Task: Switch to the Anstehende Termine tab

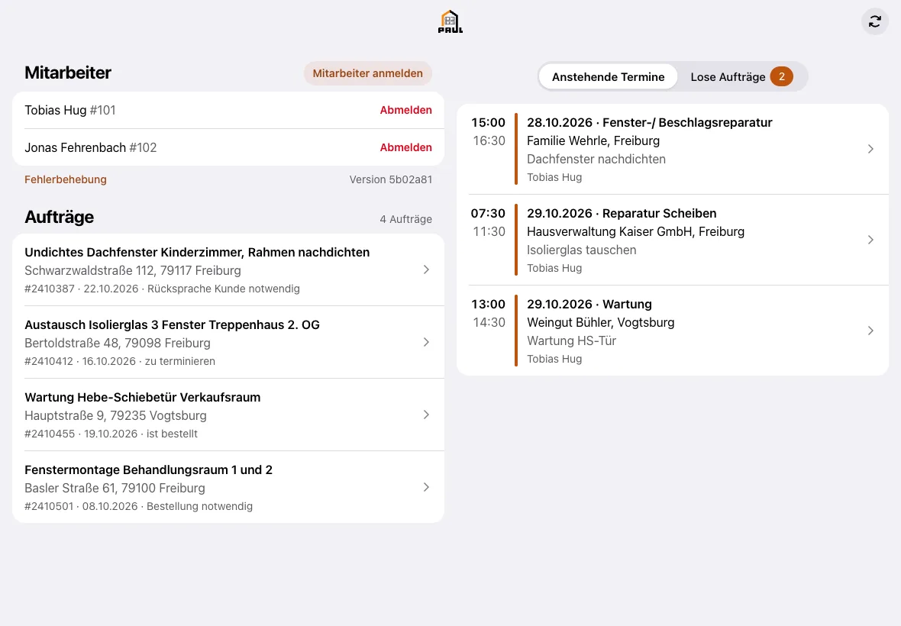Action: (x=608, y=76)
